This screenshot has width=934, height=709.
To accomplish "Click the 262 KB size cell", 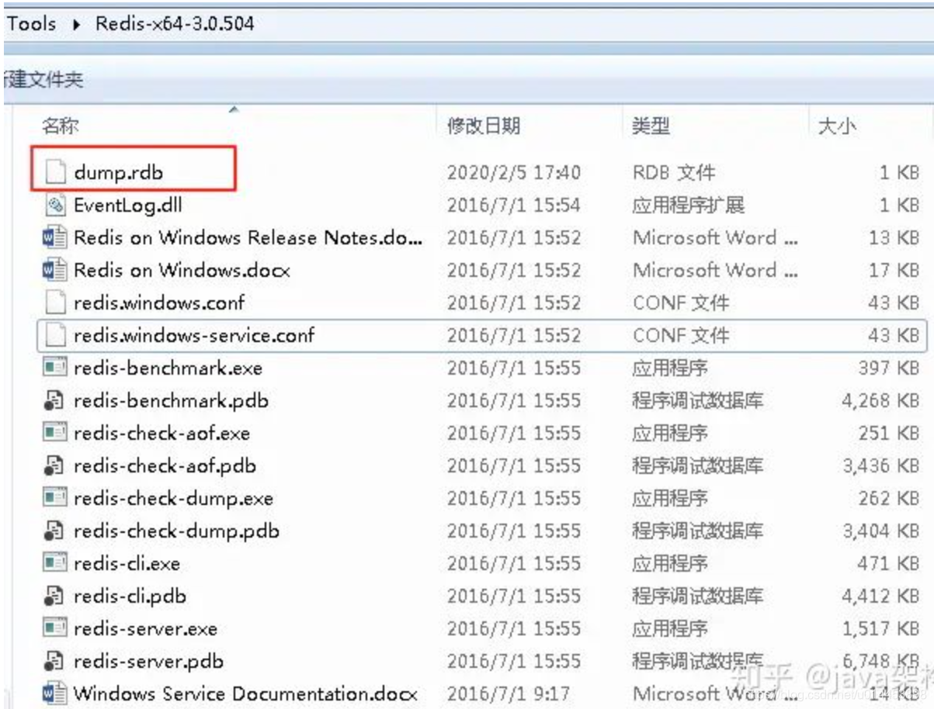I will click(x=889, y=498).
